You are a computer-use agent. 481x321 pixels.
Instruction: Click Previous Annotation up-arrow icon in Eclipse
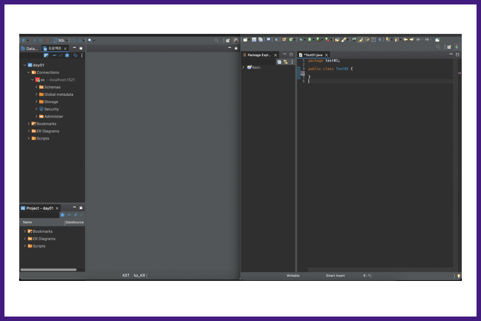click(396, 39)
